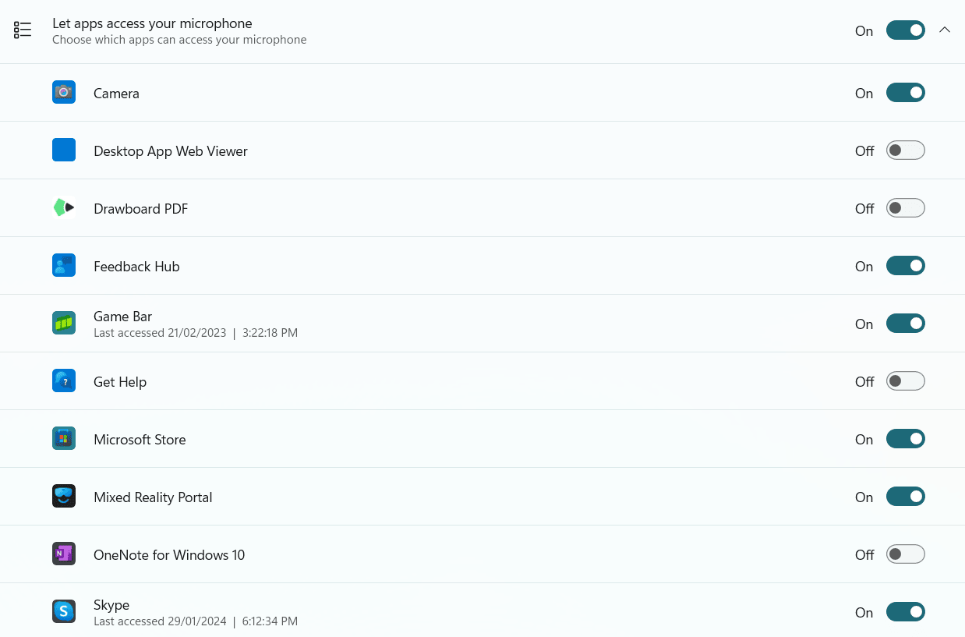Image resolution: width=965 pixels, height=637 pixels.
Task: Disable the master microphone access toggle
Action: pyautogui.click(x=905, y=30)
